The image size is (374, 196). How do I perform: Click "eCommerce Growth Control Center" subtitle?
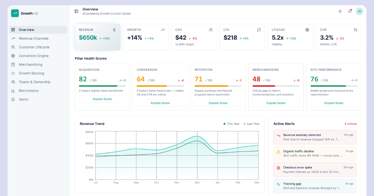click(x=107, y=14)
